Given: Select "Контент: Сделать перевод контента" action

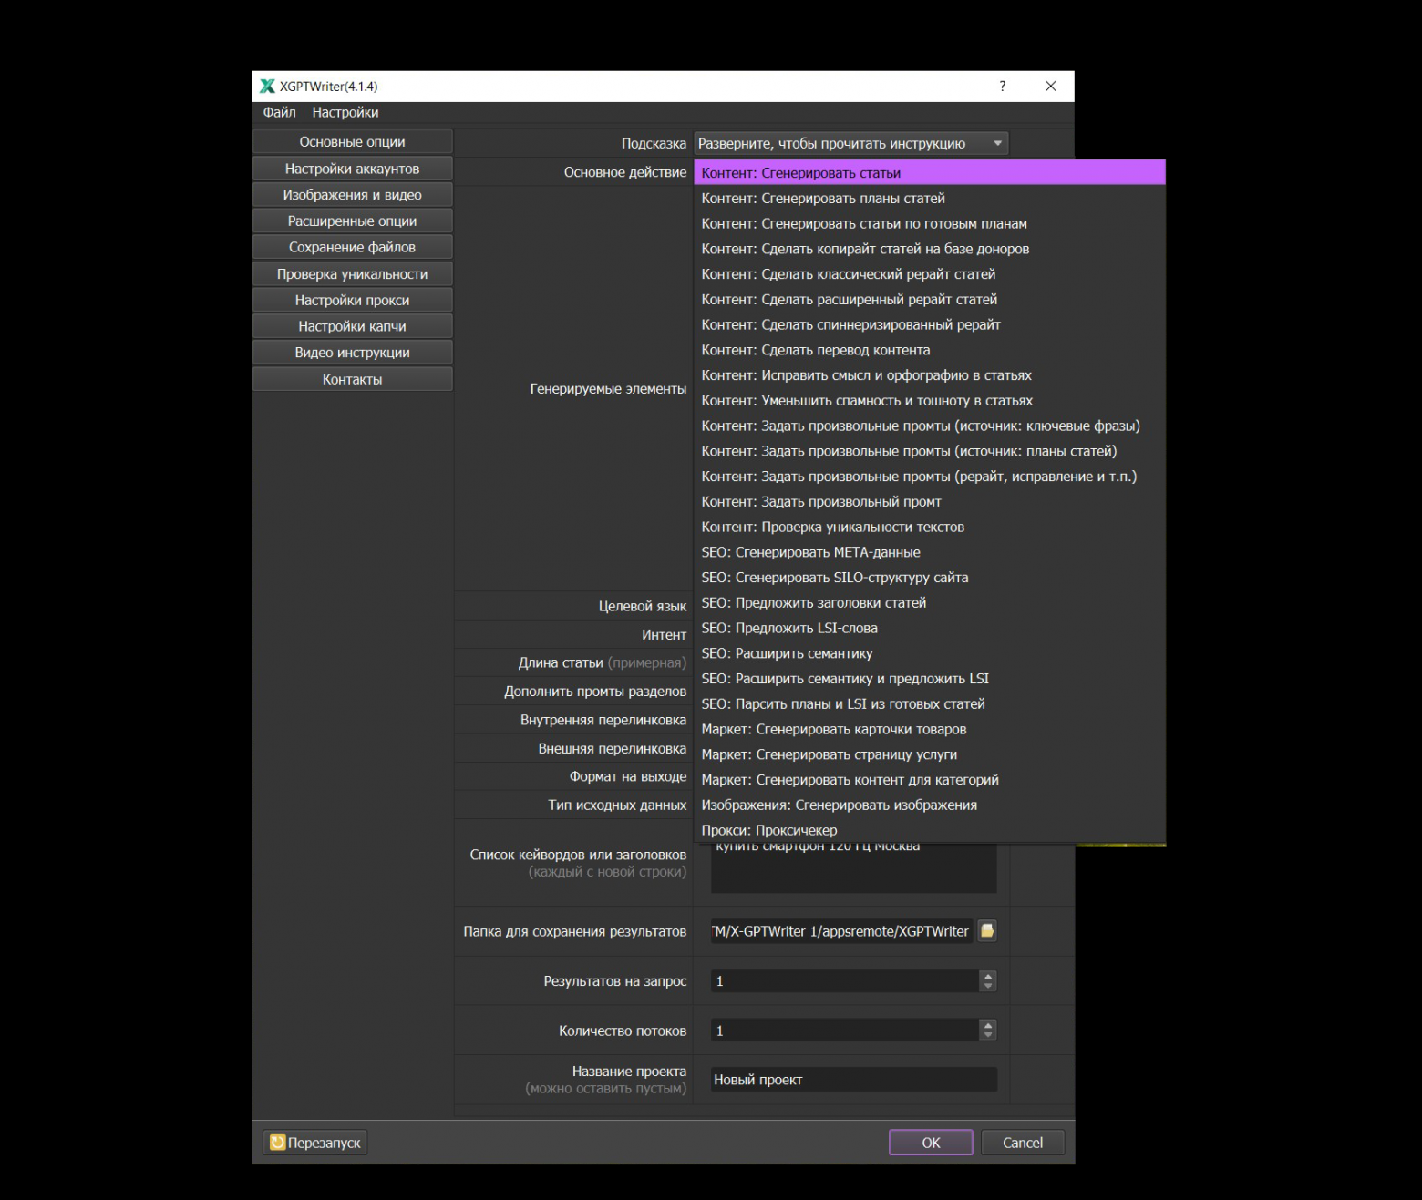Looking at the screenshot, I should tap(815, 349).
